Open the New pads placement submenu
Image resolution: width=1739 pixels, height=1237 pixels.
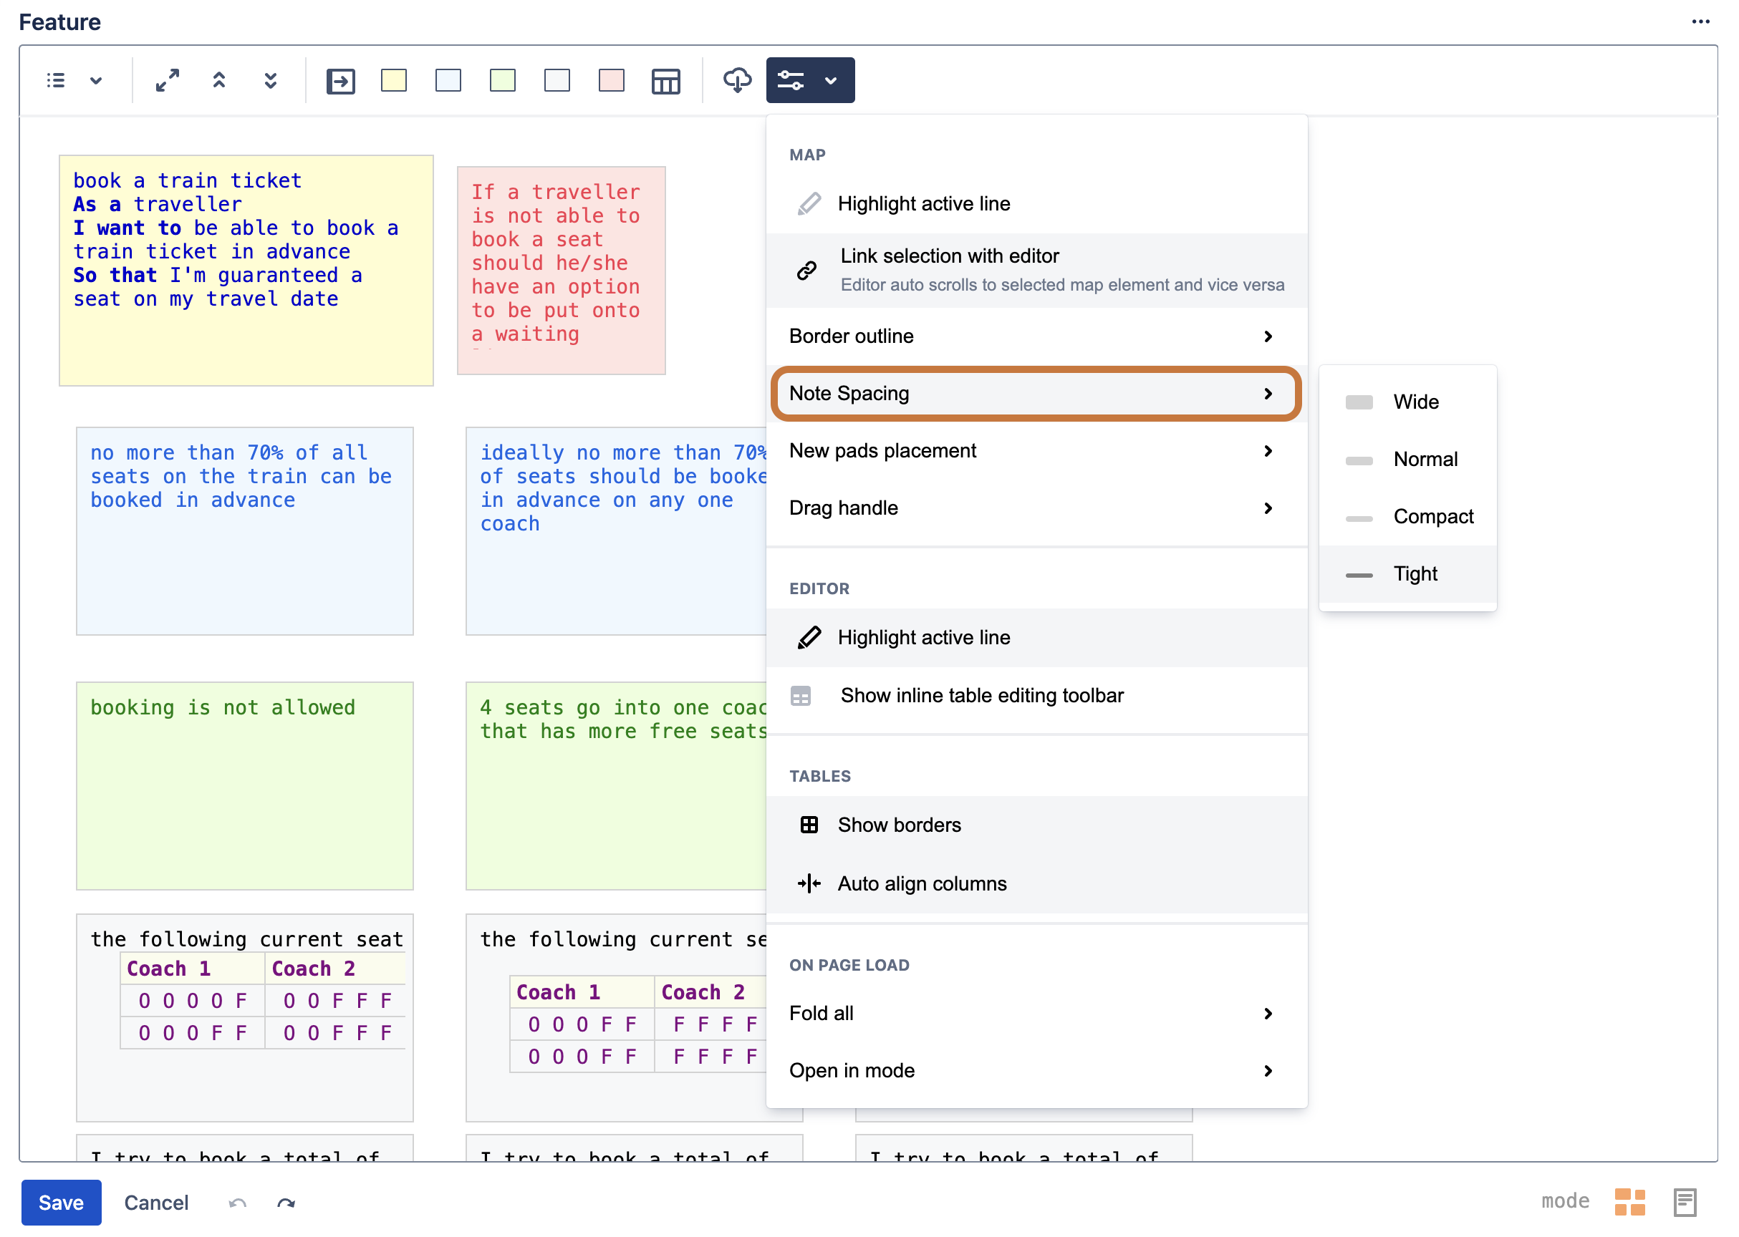[1037, 451]
